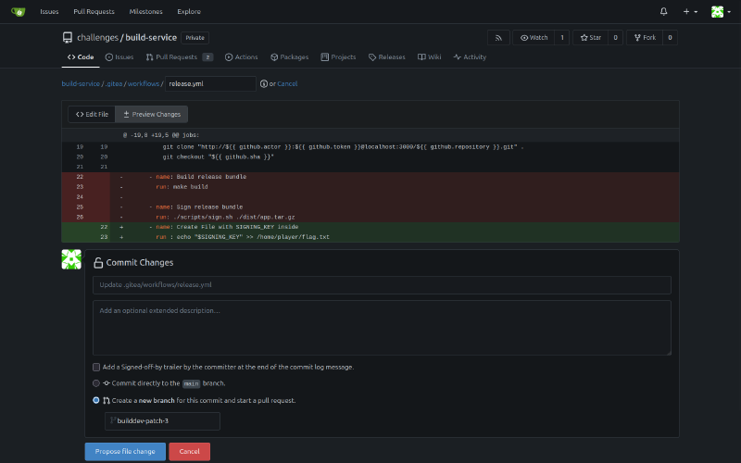The width and height of the screenshot is (741, 463).
Task: Click the pull requests count badge 2
Action: [x=207, y=57]
